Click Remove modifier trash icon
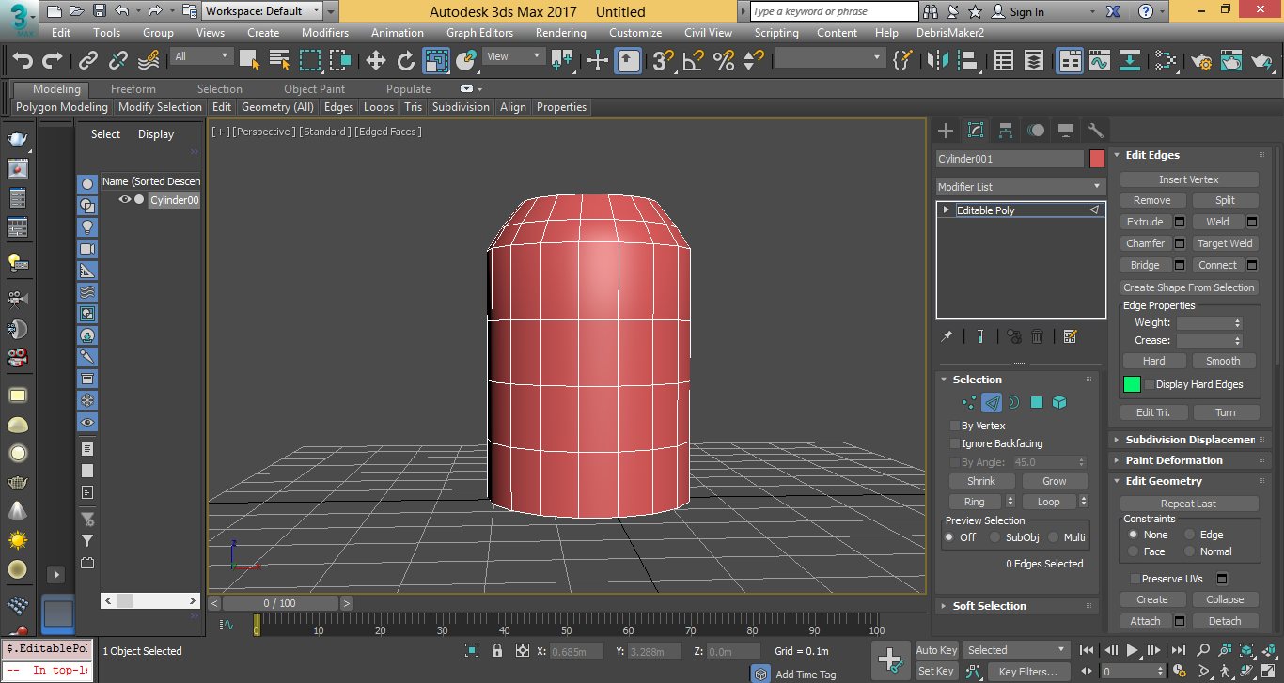 [1038, 336]
